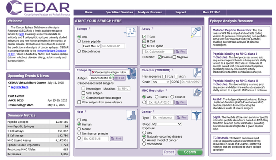
Task: Open the More CEDAR menu
Action: tap(211, 12)
